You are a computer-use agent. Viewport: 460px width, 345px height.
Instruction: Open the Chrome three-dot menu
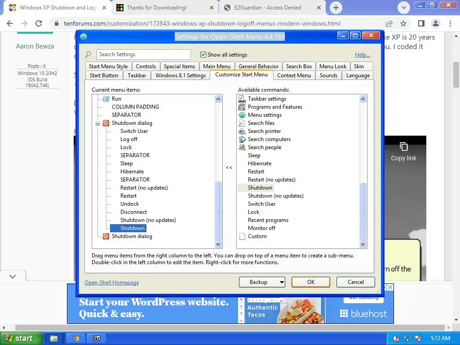[x=450, y=23]
